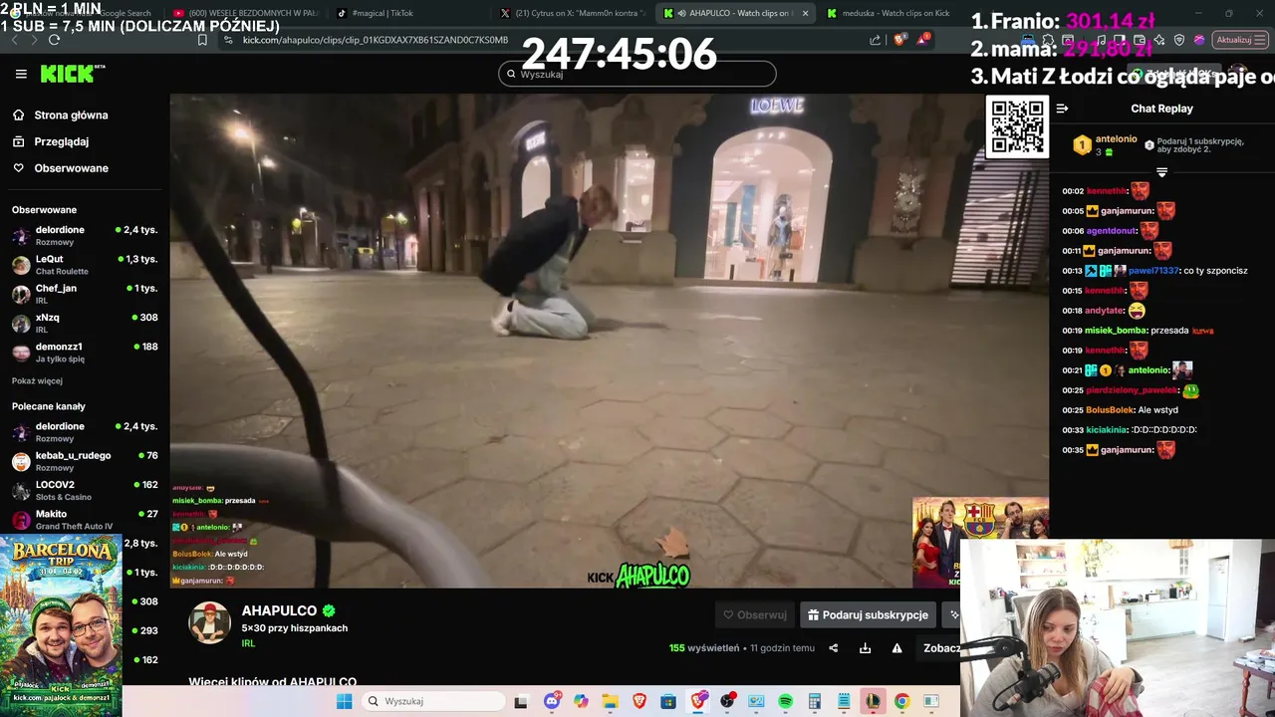The image size is (1275, 717).
Task: Click chat username andytate
Action: (x=1105, y=311)
